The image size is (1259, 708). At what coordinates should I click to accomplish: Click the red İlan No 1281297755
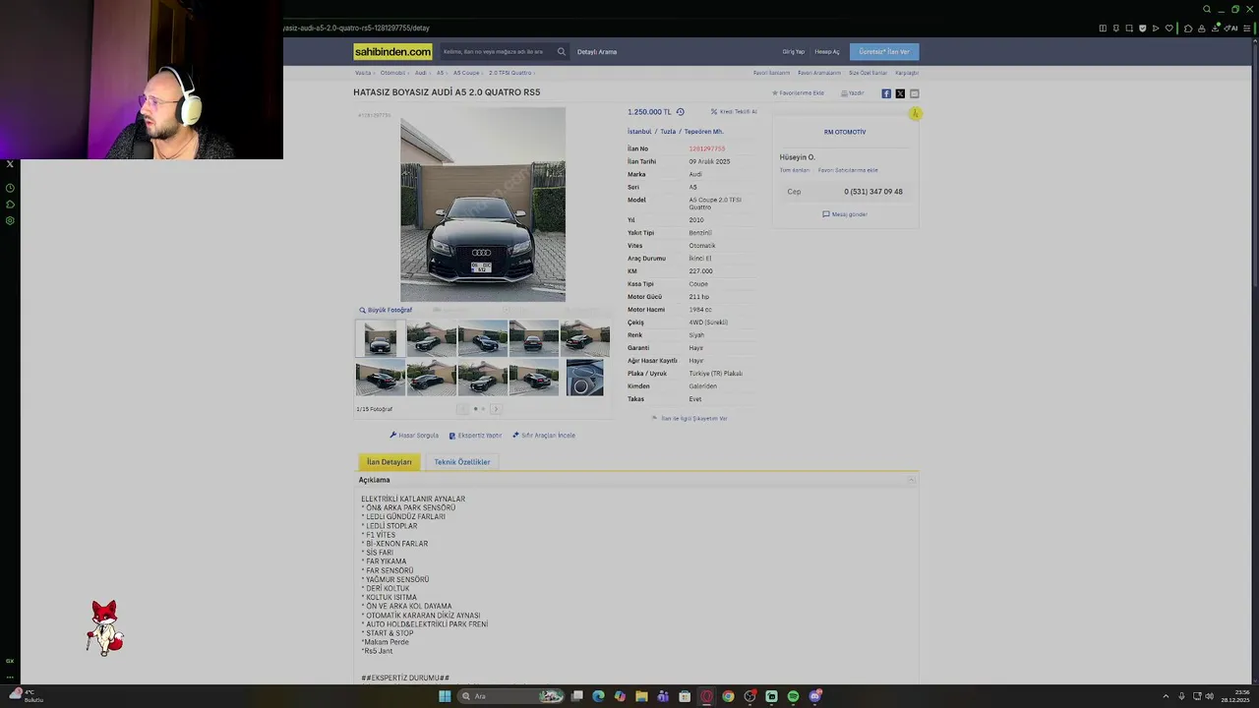[707, 148]
